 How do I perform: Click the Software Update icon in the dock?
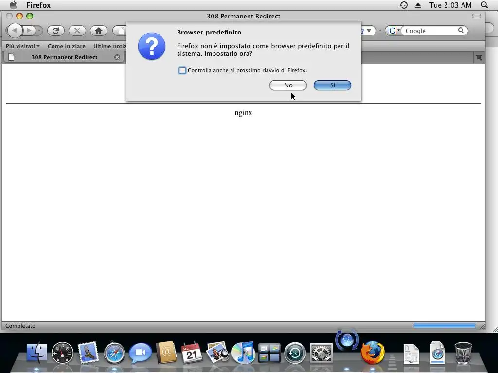point(347,340)
